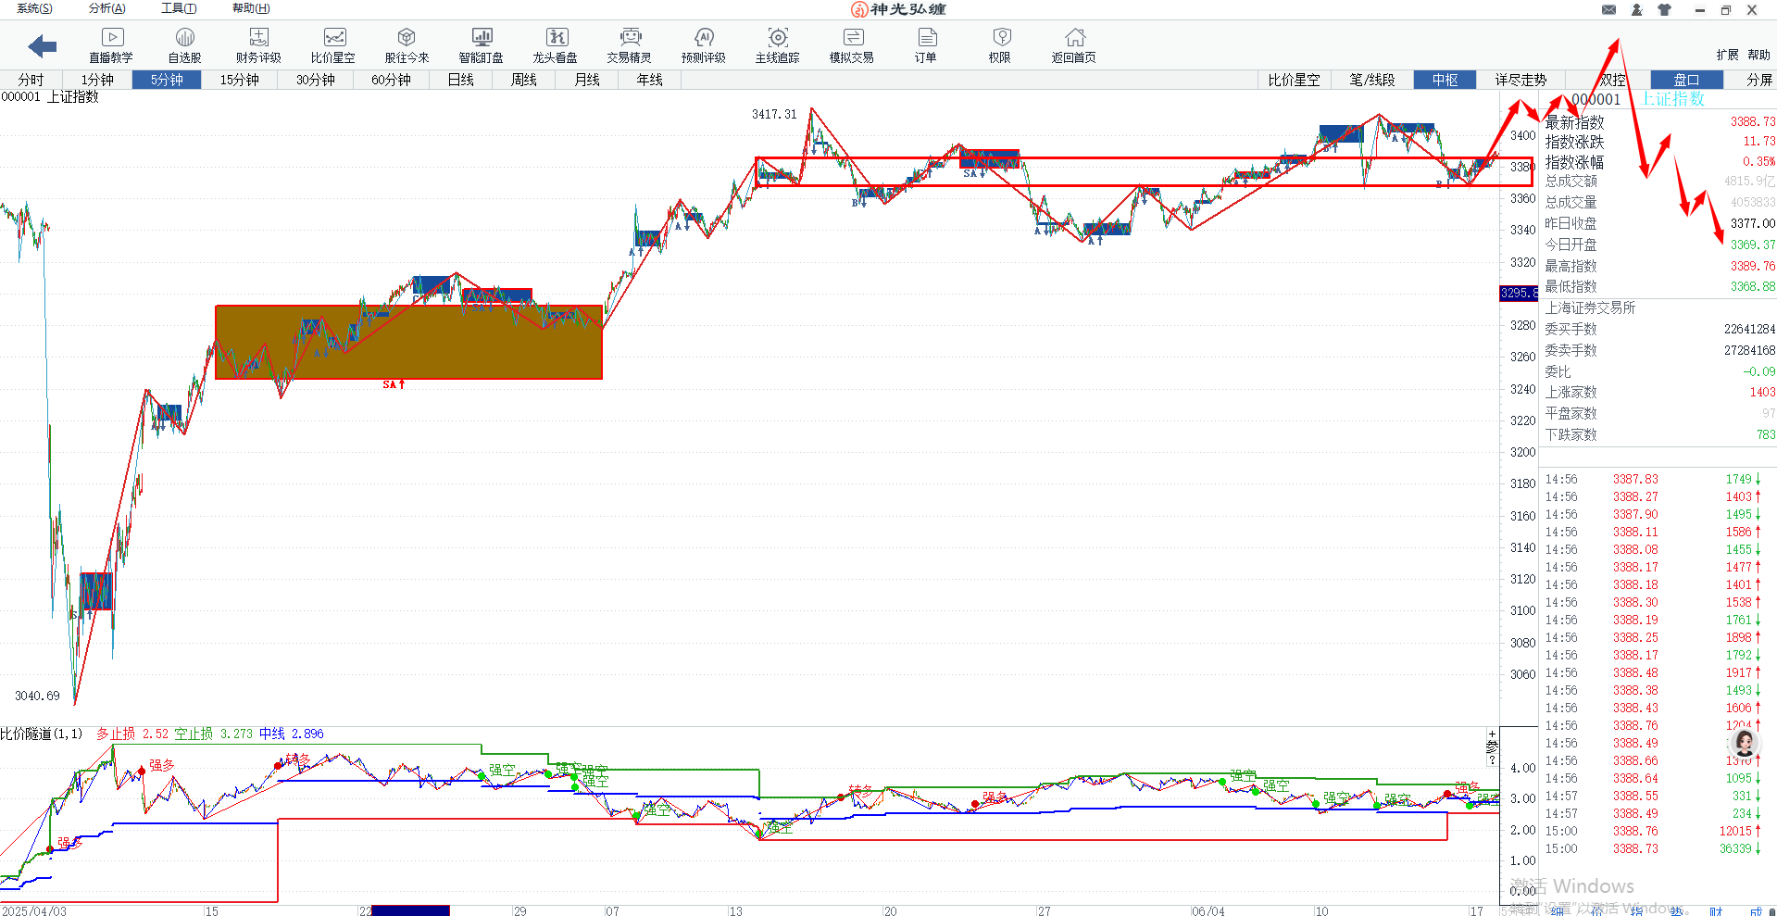
Task: Open 智能盯盘 smart monitoring
Action: pos(481,44)
